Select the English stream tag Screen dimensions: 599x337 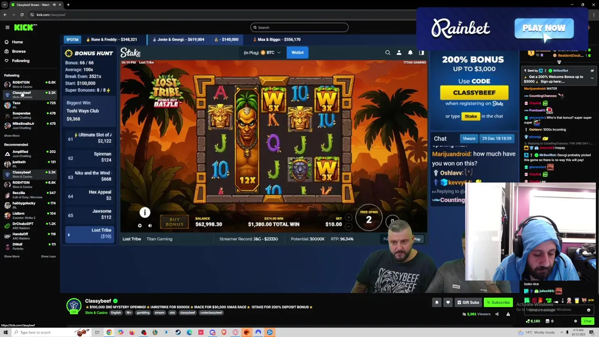pos(116,313)
